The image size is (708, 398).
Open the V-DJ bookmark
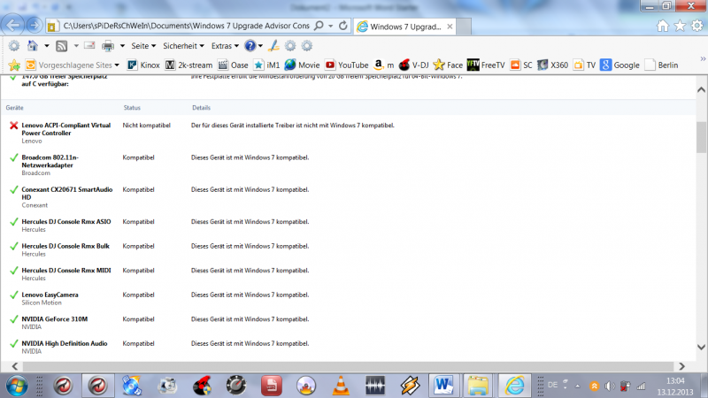pos(413,65)
